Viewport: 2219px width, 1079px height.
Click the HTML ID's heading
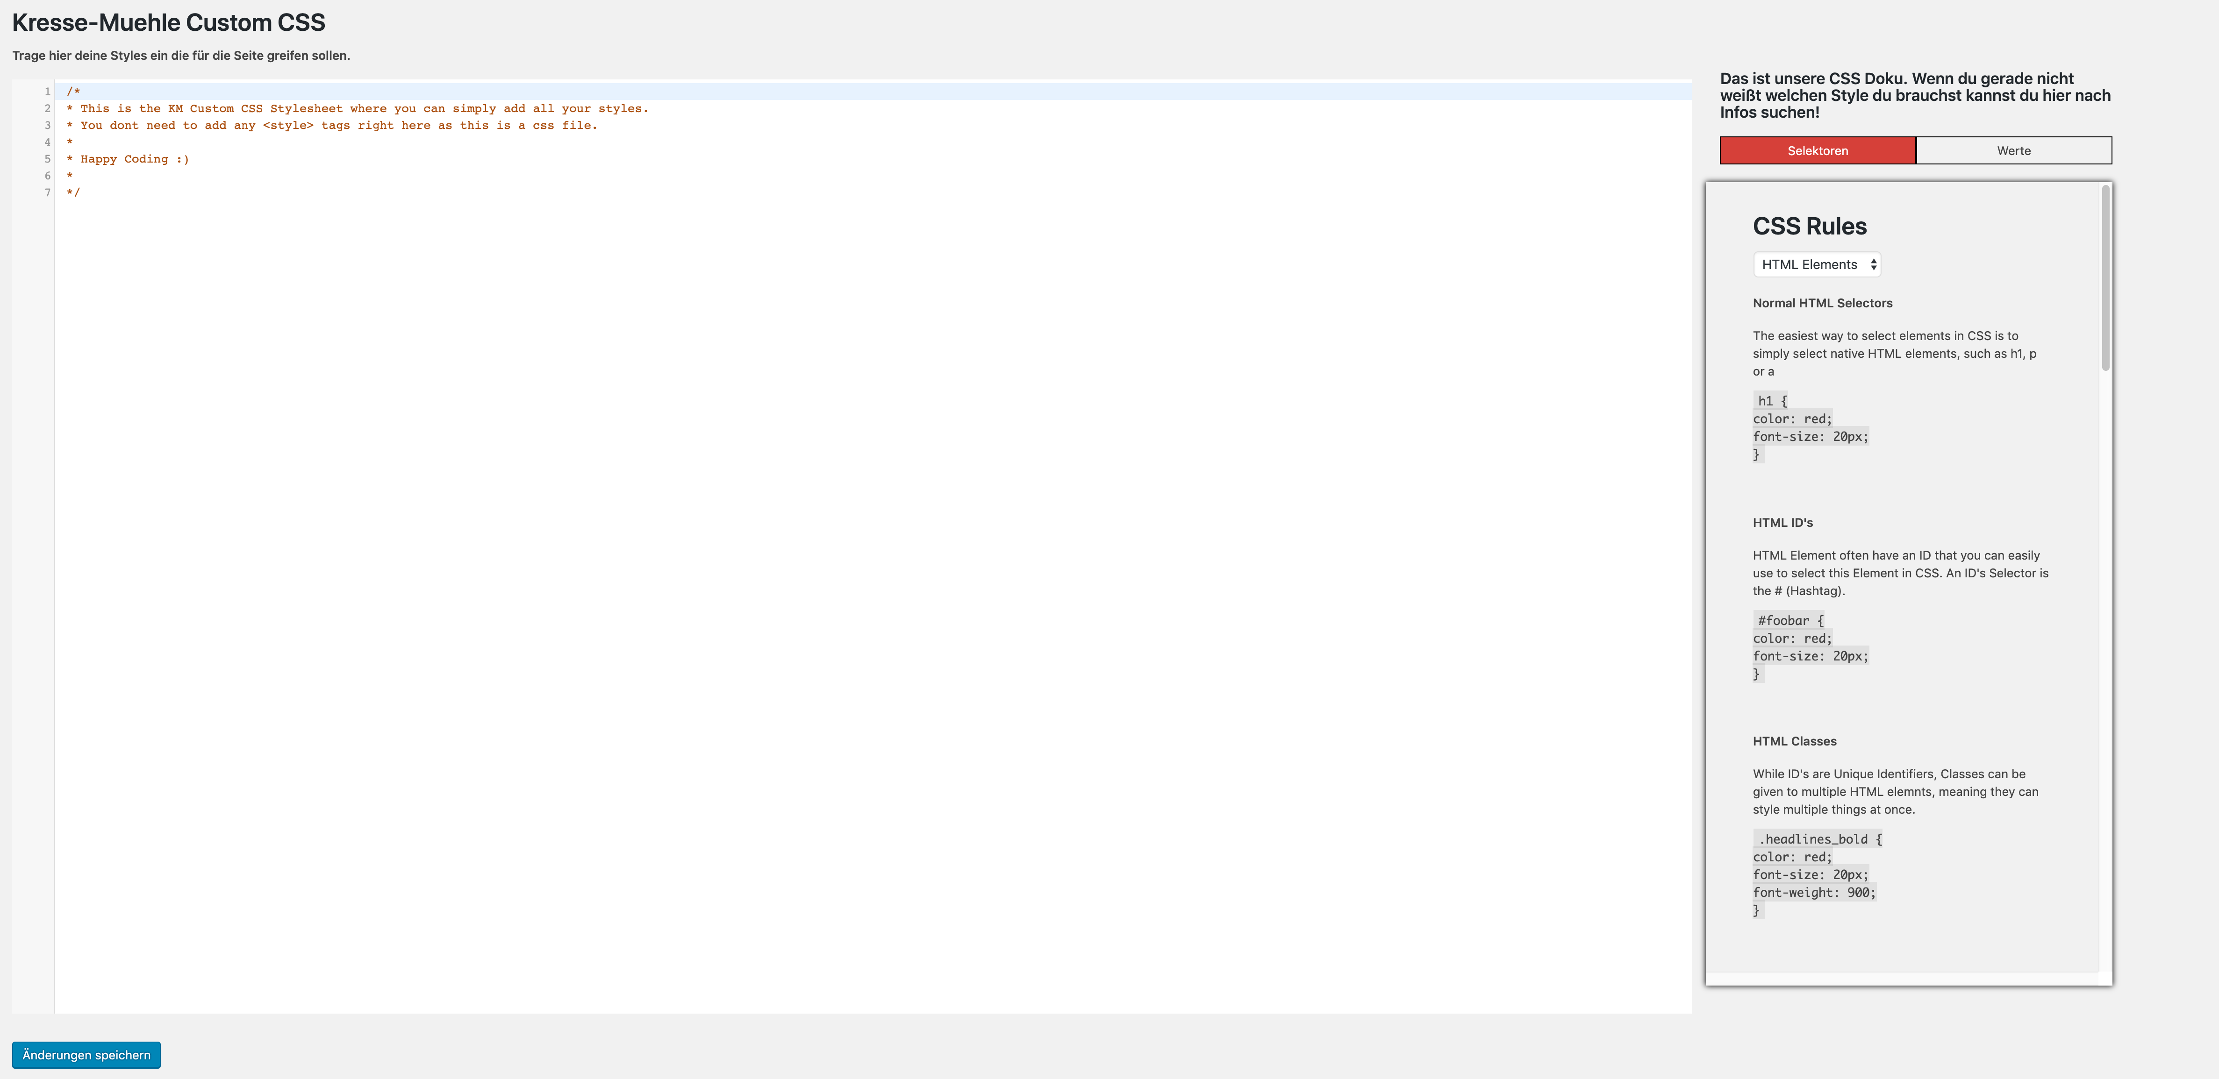tap(1782, 523)
